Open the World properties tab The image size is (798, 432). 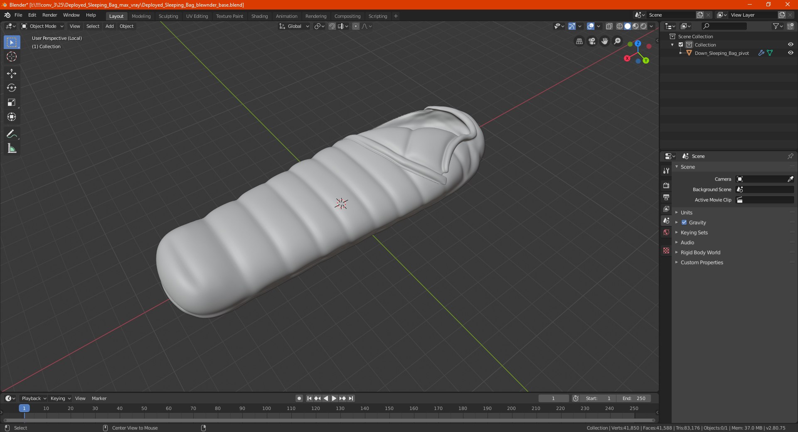666,232
